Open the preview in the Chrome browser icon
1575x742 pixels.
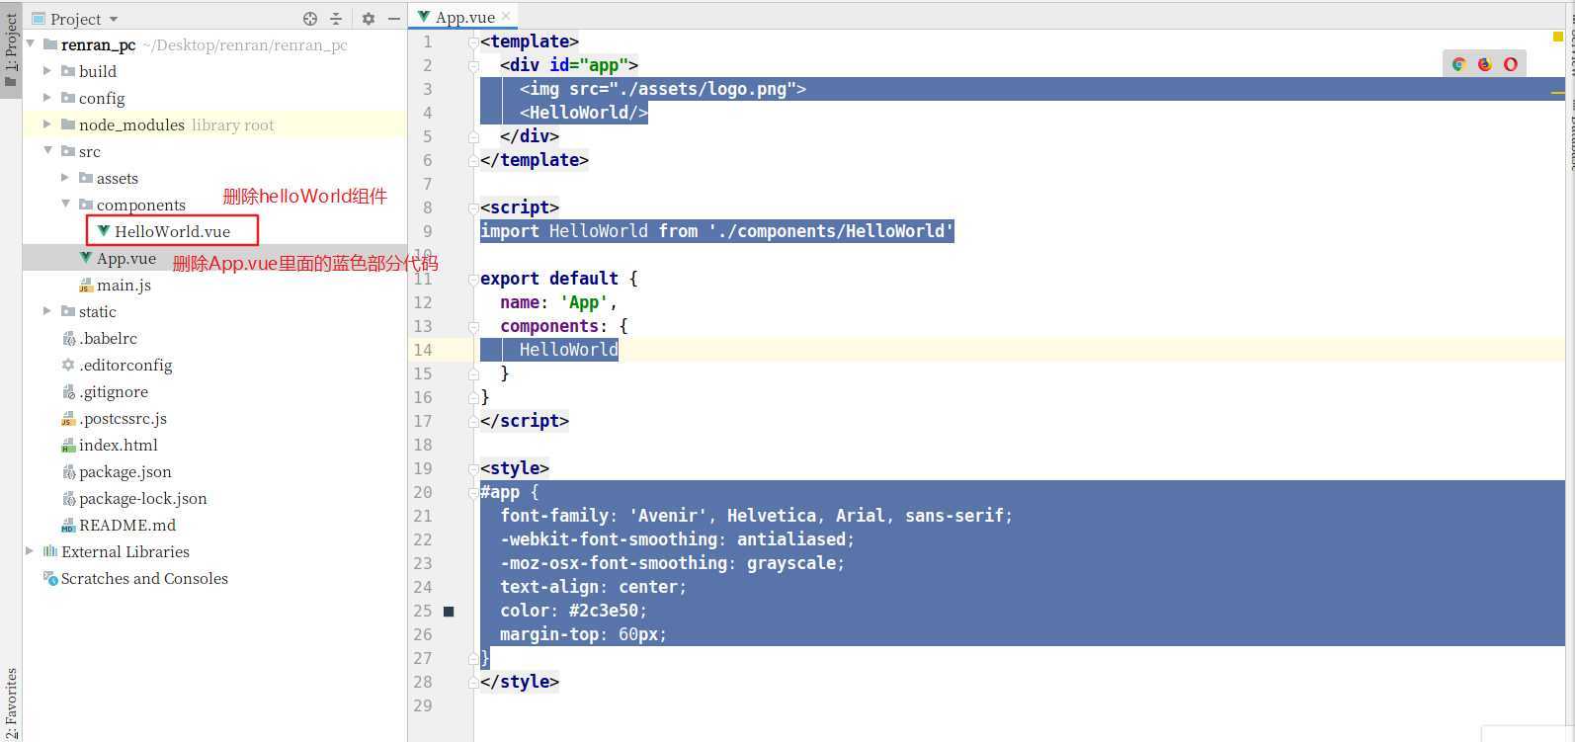tap(1458, 64)
